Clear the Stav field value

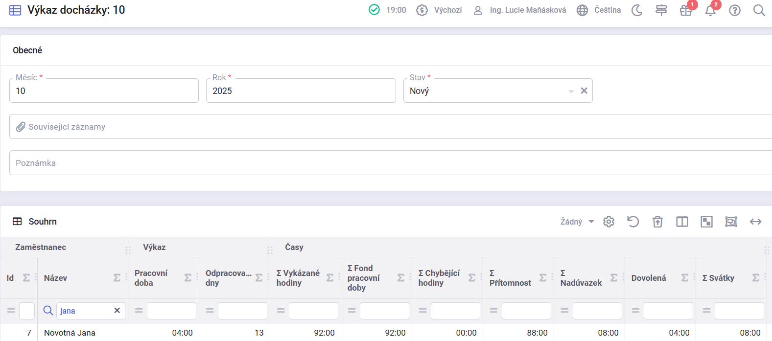[x=584, y=91]
